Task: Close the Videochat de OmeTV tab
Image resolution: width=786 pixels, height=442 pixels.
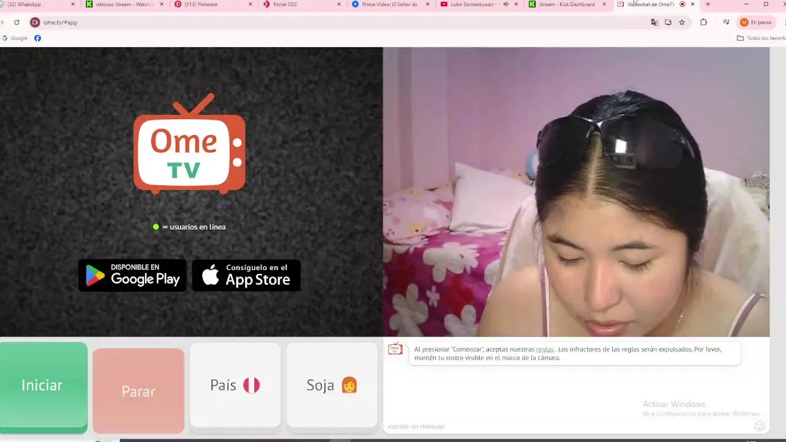Action: (693, 4)
